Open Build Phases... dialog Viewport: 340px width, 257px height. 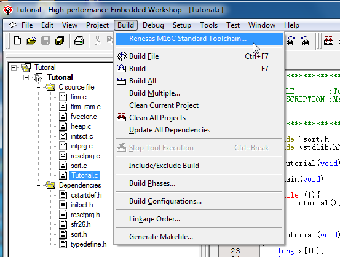[199, 183]
